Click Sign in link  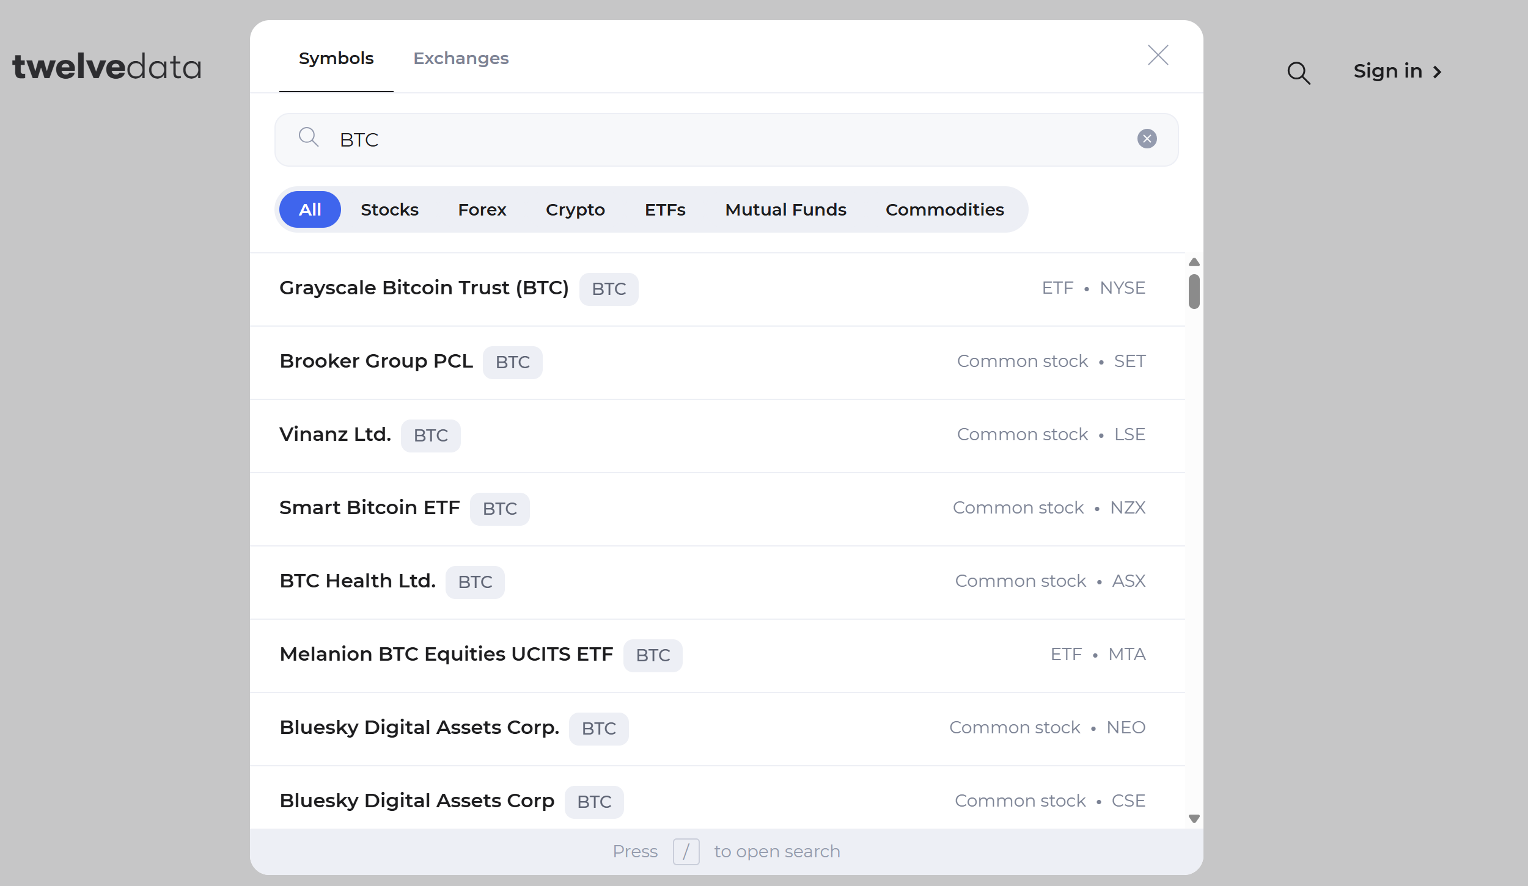(x=1397, y=71)
